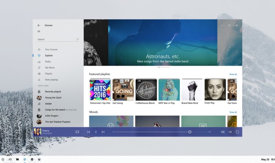The image size is (275, 163).
Task: Open the NPR Year in Pop cover
Action: pyautogui.click(x=169, y=90)
